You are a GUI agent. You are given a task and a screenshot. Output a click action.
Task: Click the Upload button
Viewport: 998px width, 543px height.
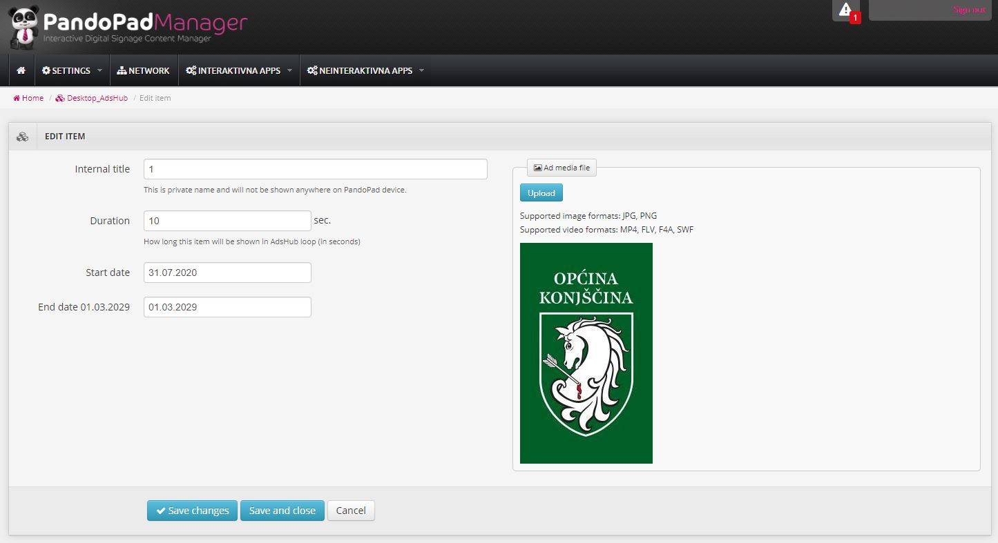click(x=541, y=192)
